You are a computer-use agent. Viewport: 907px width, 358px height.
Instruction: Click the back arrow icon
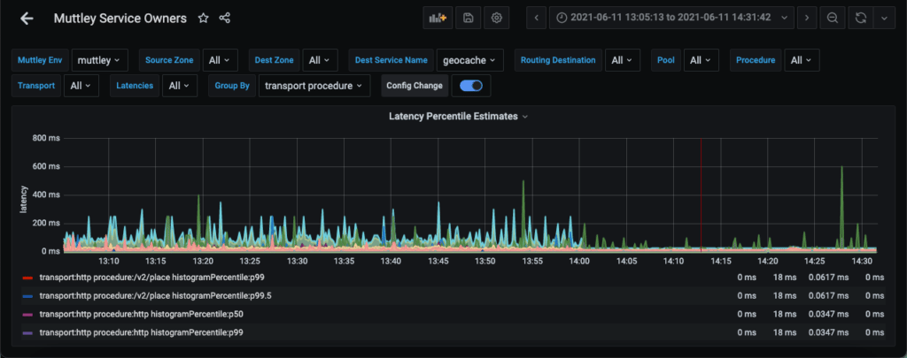tap(27, 18)
